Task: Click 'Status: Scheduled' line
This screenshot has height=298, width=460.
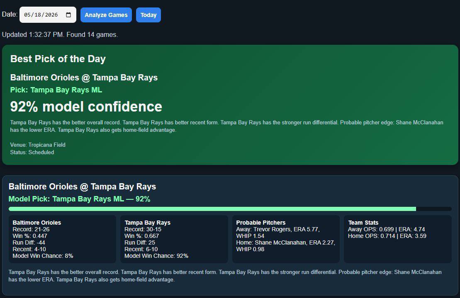Action: tap(32, 153)
